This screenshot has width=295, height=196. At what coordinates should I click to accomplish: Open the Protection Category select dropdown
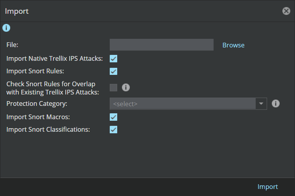click(188, 103)
